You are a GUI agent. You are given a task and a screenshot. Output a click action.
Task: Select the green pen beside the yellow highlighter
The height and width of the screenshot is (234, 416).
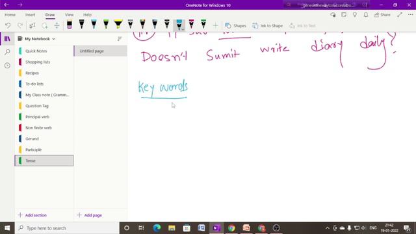tap(106, 25)
